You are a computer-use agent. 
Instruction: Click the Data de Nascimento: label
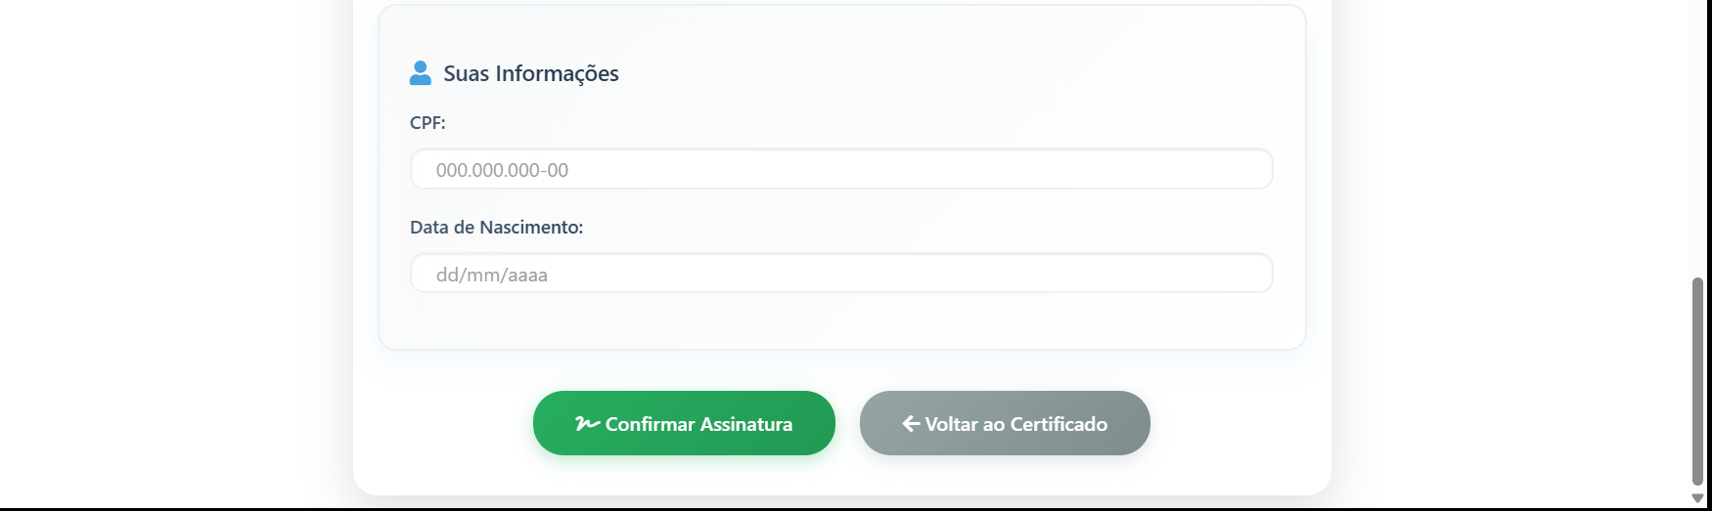(496, 227)
